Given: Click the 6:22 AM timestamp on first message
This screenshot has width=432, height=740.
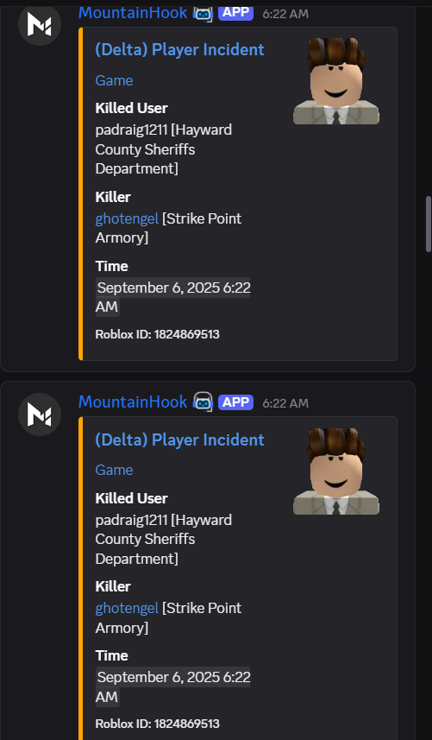Looking at the screenshot, I should coord(285,14).
